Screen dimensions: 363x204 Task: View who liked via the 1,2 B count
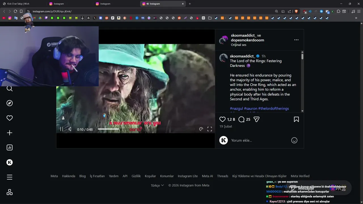pos(231,120)
